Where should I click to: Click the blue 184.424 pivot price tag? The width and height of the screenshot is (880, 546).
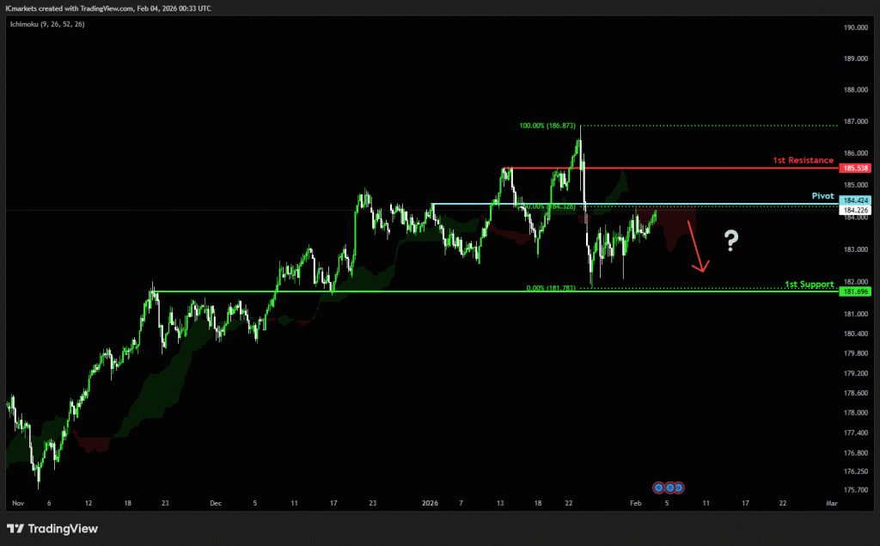click(x=856, y=200)
